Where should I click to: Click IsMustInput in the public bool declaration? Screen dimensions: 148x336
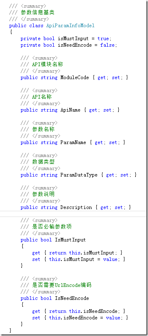[70, 240]
